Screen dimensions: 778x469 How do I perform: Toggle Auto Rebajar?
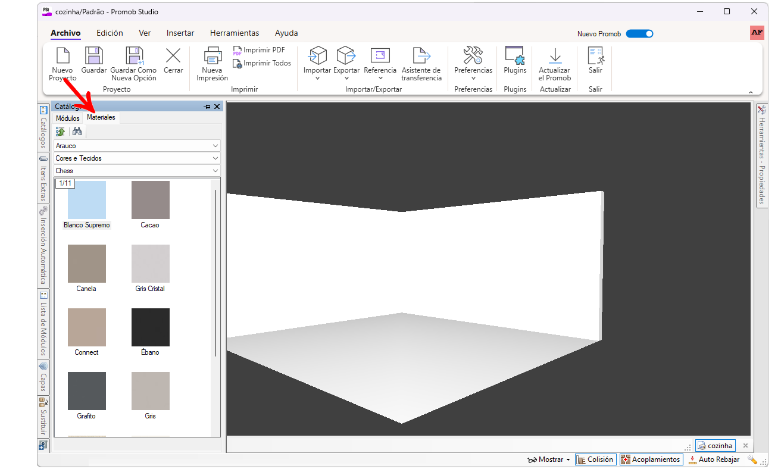tap(714, 459)
